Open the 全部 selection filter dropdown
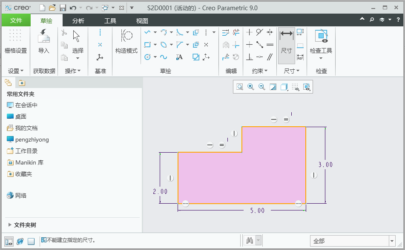 (x=392, y=241)
